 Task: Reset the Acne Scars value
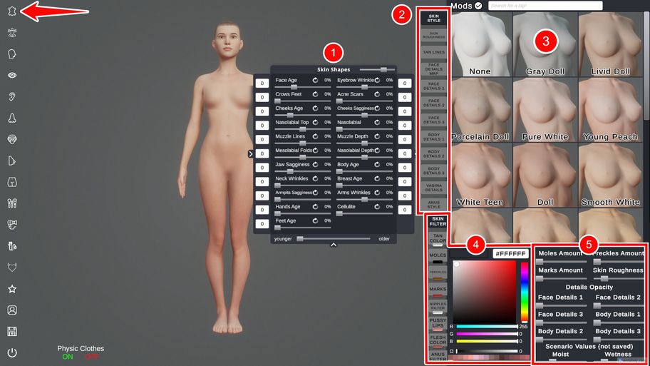click(377, 94)
